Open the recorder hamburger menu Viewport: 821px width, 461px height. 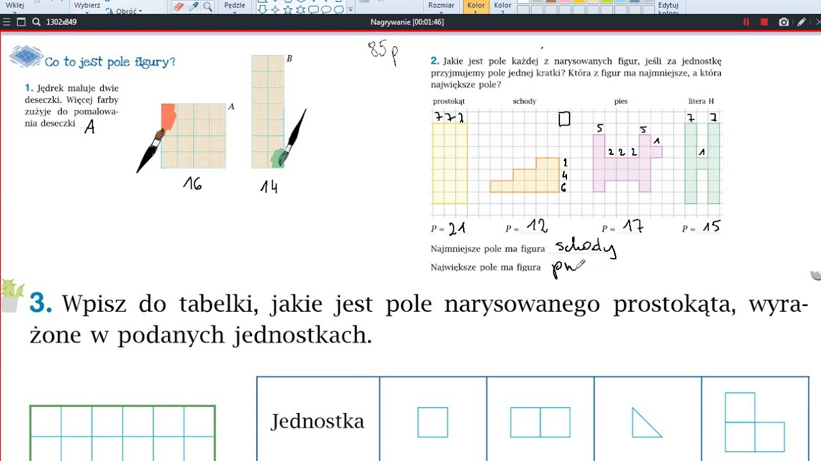click(6, 22)
